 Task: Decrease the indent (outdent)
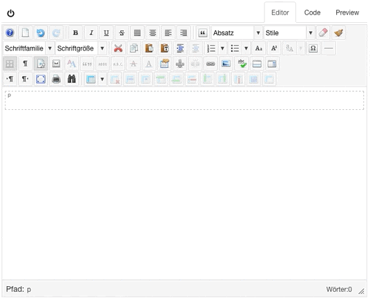click(x=195, y=48)
